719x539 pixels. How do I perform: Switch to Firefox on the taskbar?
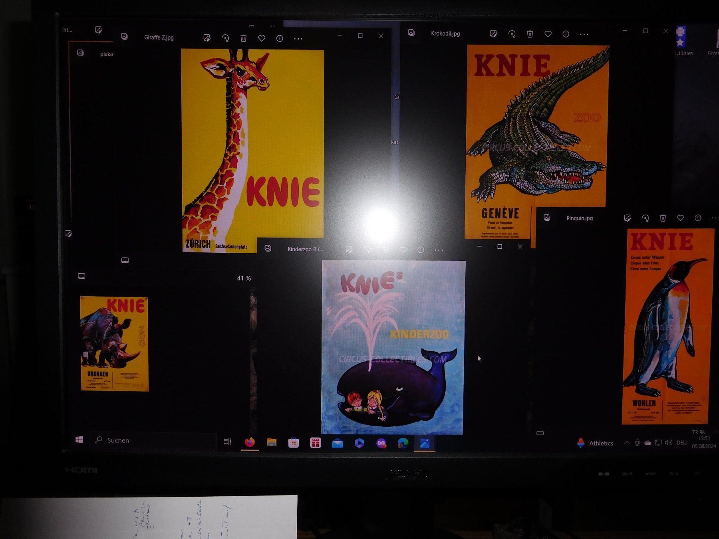[250, 442]
